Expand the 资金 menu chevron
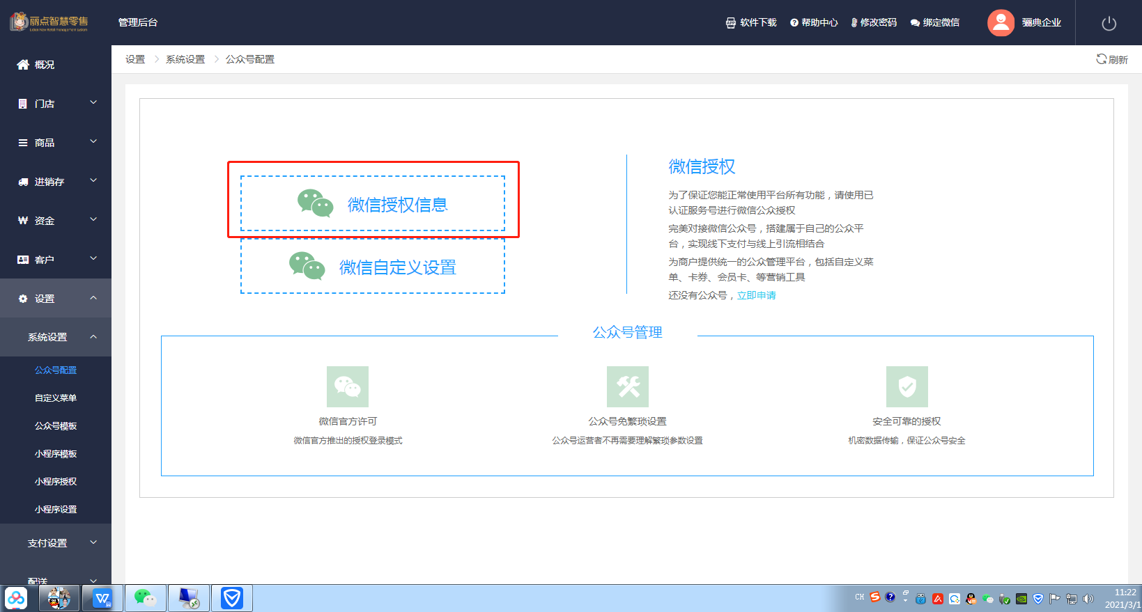 [93, 220]
